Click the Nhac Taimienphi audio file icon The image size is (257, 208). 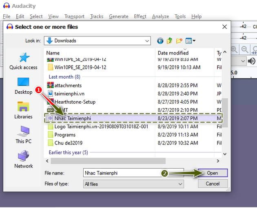pos(51,118)
